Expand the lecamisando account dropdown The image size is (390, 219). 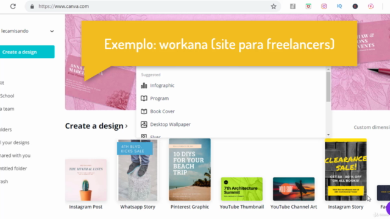click(x=52, y=31)
